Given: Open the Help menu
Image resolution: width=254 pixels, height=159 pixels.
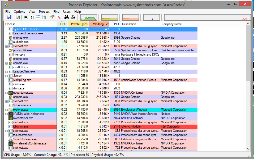Looking at the screenshot, I should tap(78, 12).
